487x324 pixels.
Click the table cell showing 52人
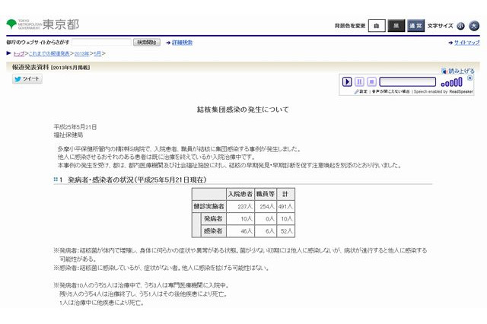285,231
